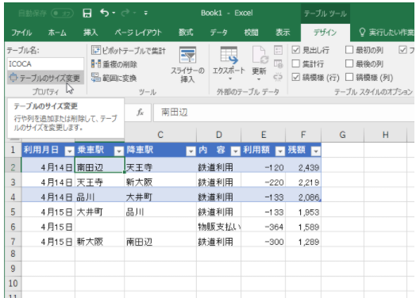Image resolution: width=416 pixels, height=298 pixels.
Task: Select column D header
Action: click(218, 135)
